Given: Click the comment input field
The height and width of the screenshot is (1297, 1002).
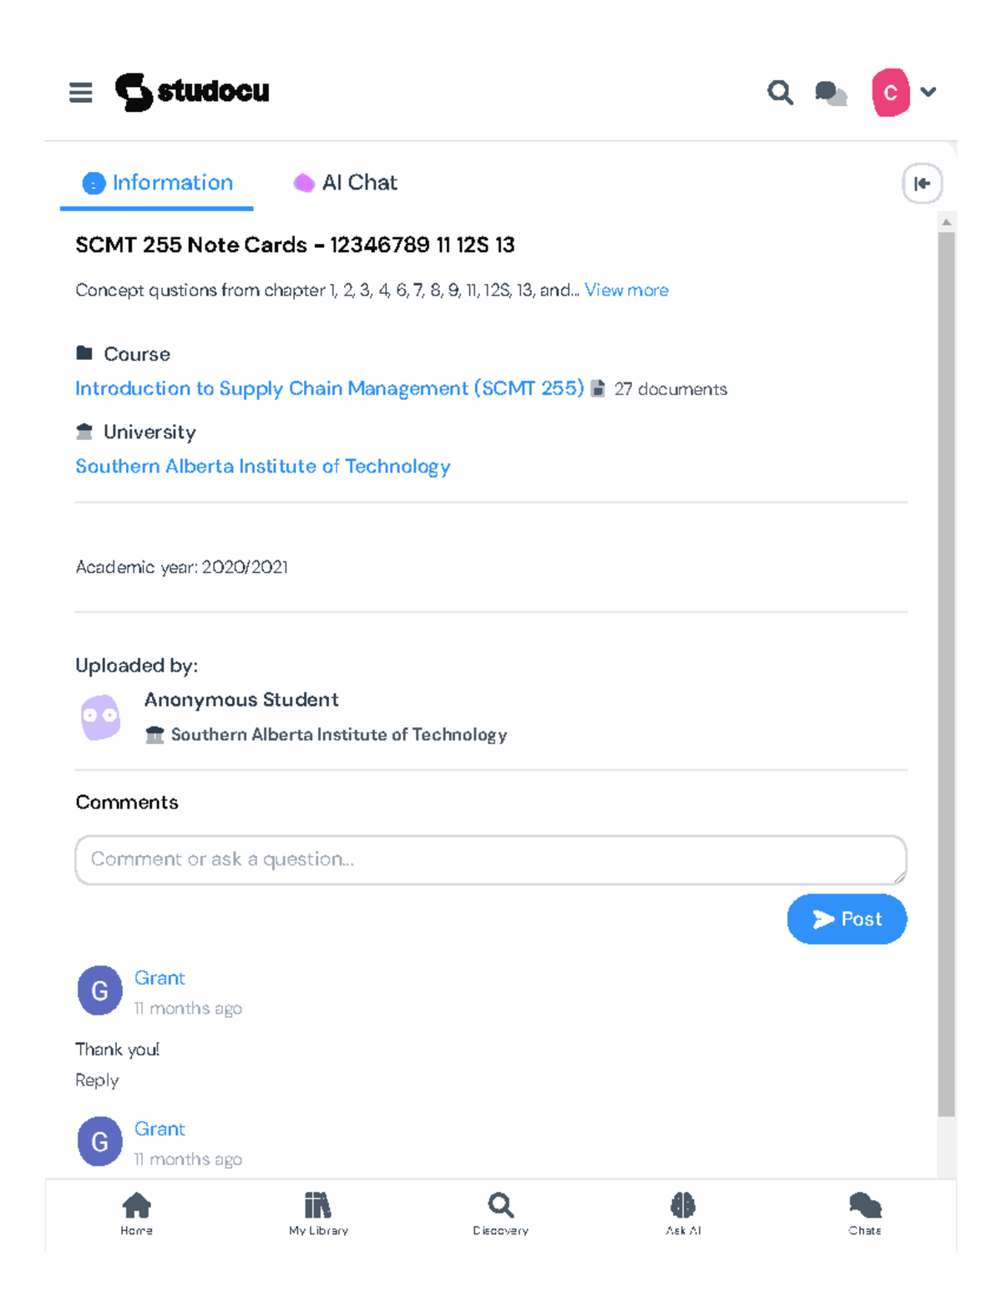Looking at the screenshot, I should click(490, 859).
